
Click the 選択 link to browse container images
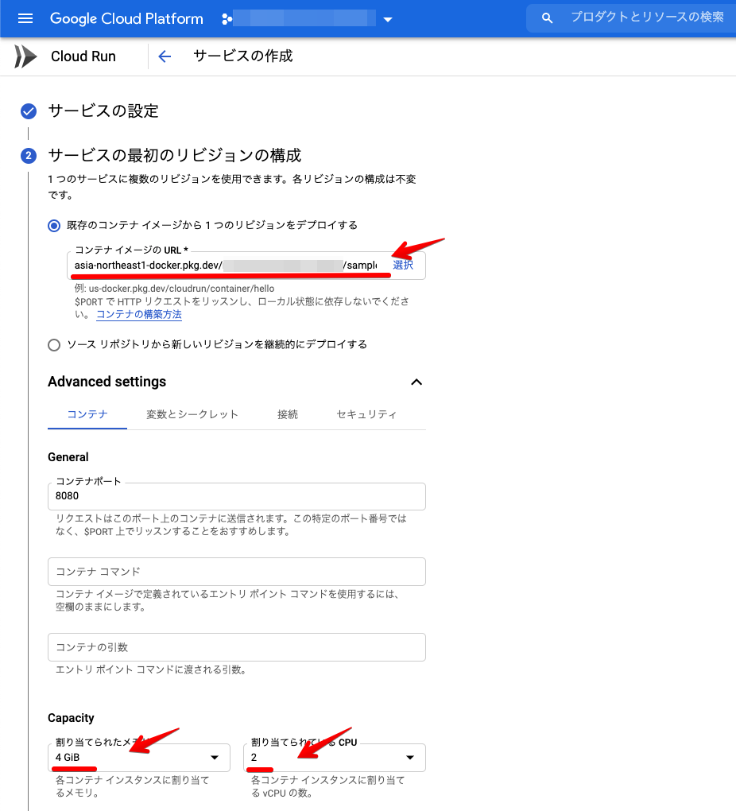[403, 264]
